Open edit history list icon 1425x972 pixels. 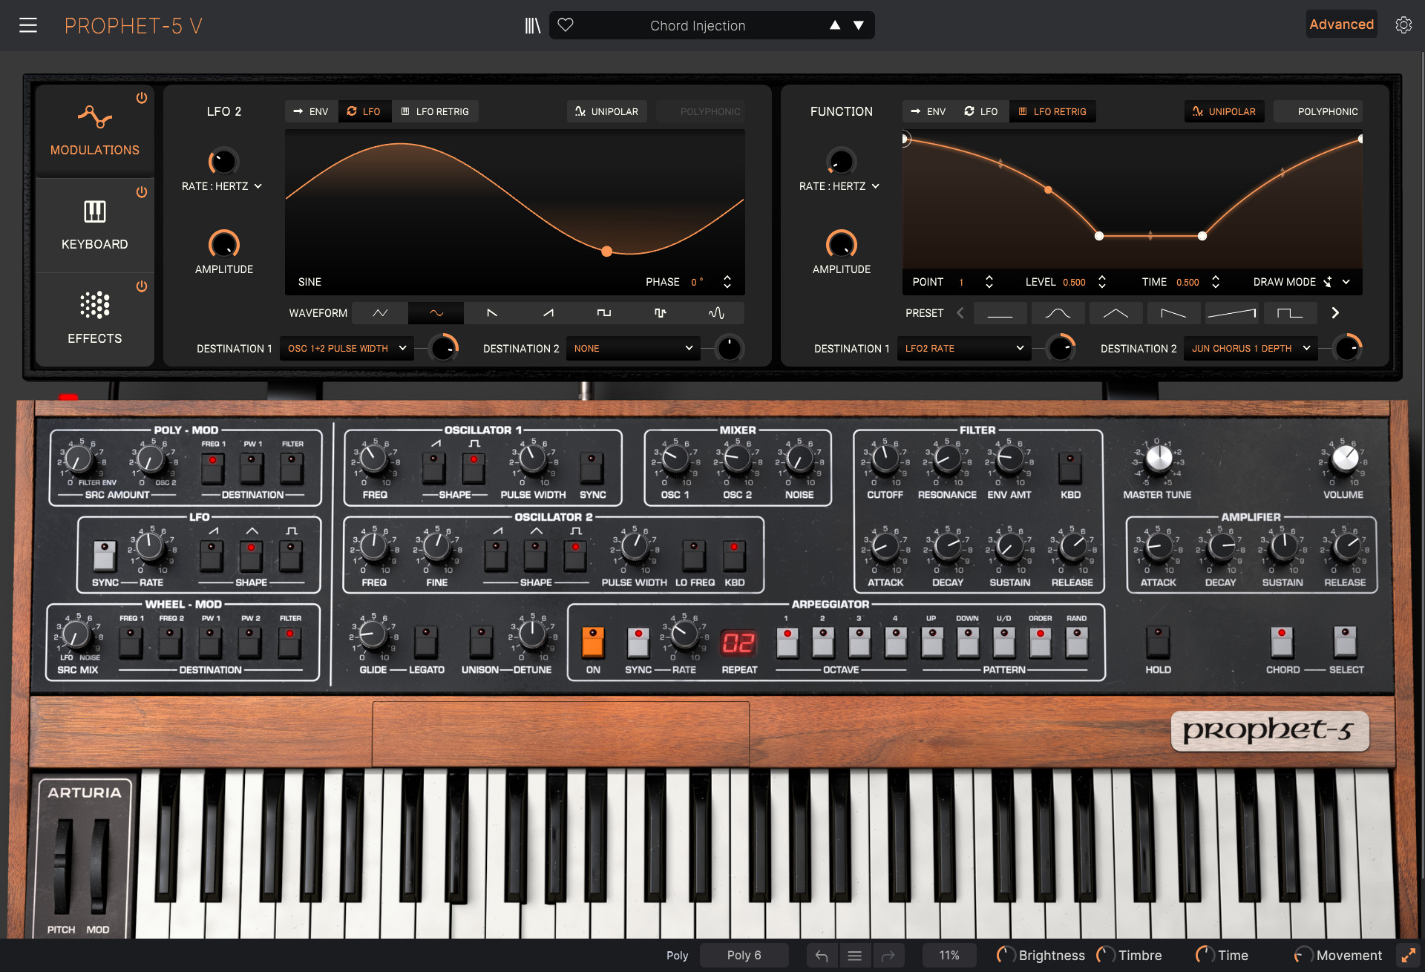(x=855, y=956)
